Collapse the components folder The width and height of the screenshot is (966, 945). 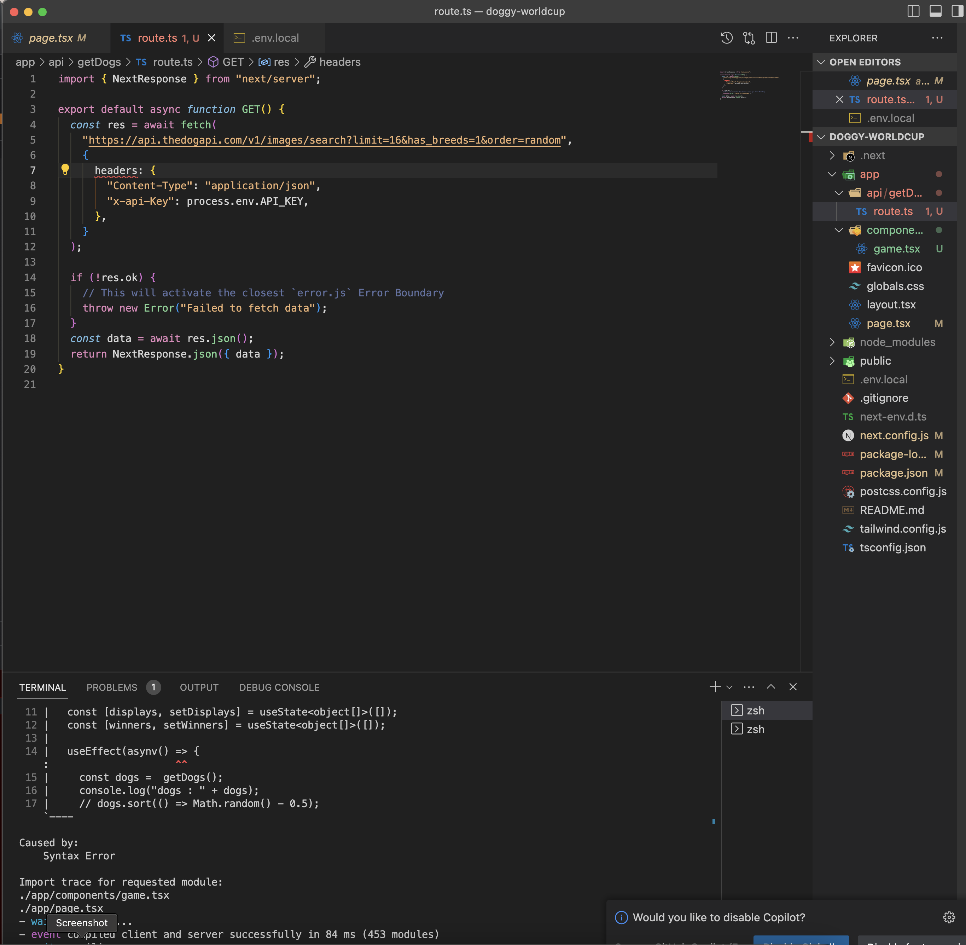click(x=839, y=230)
